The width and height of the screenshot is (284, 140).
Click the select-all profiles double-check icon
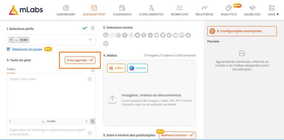click(85, 28)
